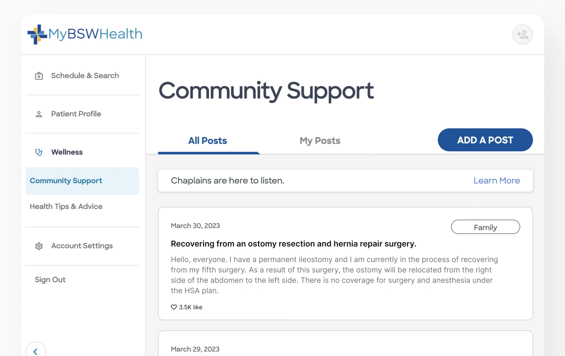The height and width of the screenshot is (356, 565).
Task: Click the Patient Profile person icon
Action: pos(39,114)
